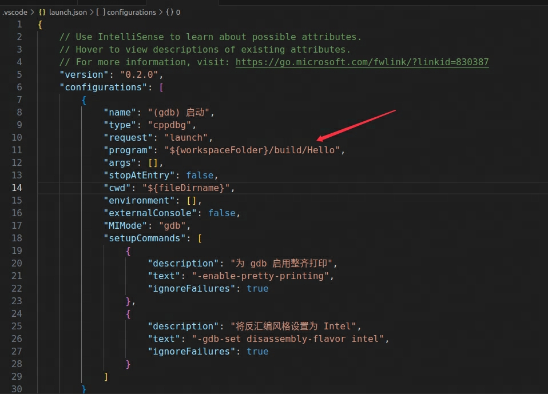
Task: Click line number 14 in gutter
Action: click(17, 188)
